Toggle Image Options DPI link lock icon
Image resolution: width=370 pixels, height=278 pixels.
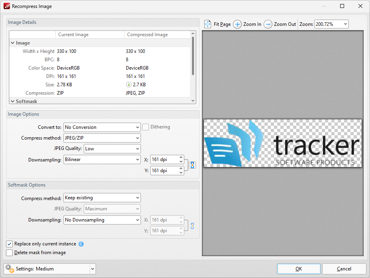point(192,165)
